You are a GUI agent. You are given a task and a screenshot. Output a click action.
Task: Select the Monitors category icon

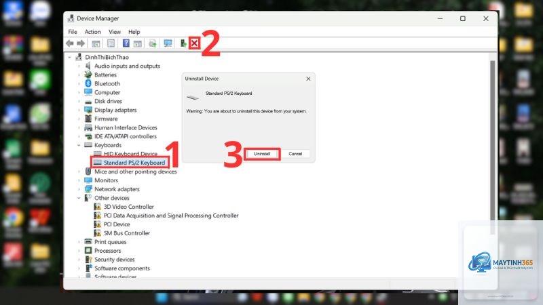[x=88, y=180]
